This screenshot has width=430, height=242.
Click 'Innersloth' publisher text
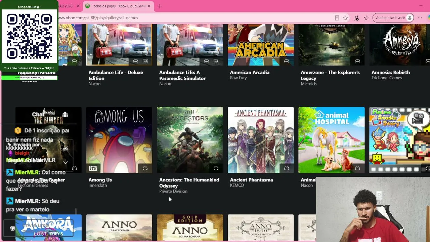97,185
